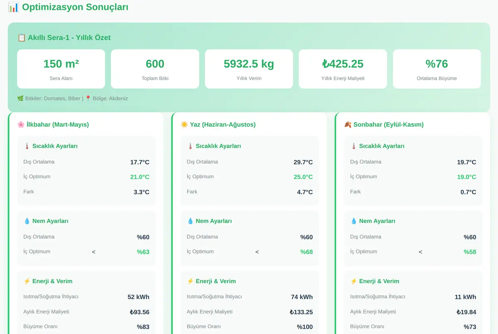Click the ₺19.84 monthly energy cost
Screen dimensions: 498x334
tap(466, 312)
